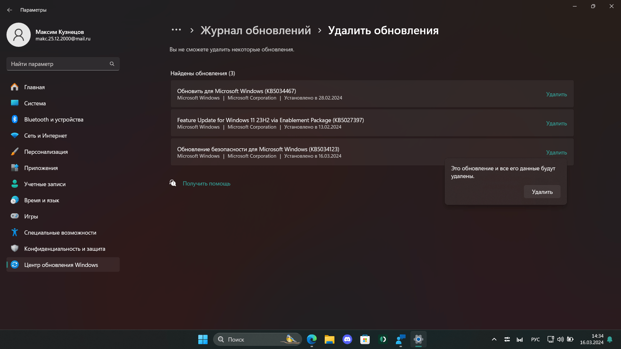
Task: Open File Explorer from the taskbar
Action: click(330, 339)
